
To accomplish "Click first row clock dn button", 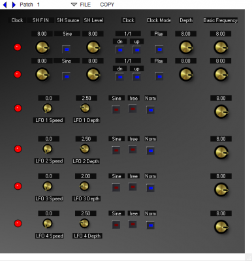I will point(120,50).
